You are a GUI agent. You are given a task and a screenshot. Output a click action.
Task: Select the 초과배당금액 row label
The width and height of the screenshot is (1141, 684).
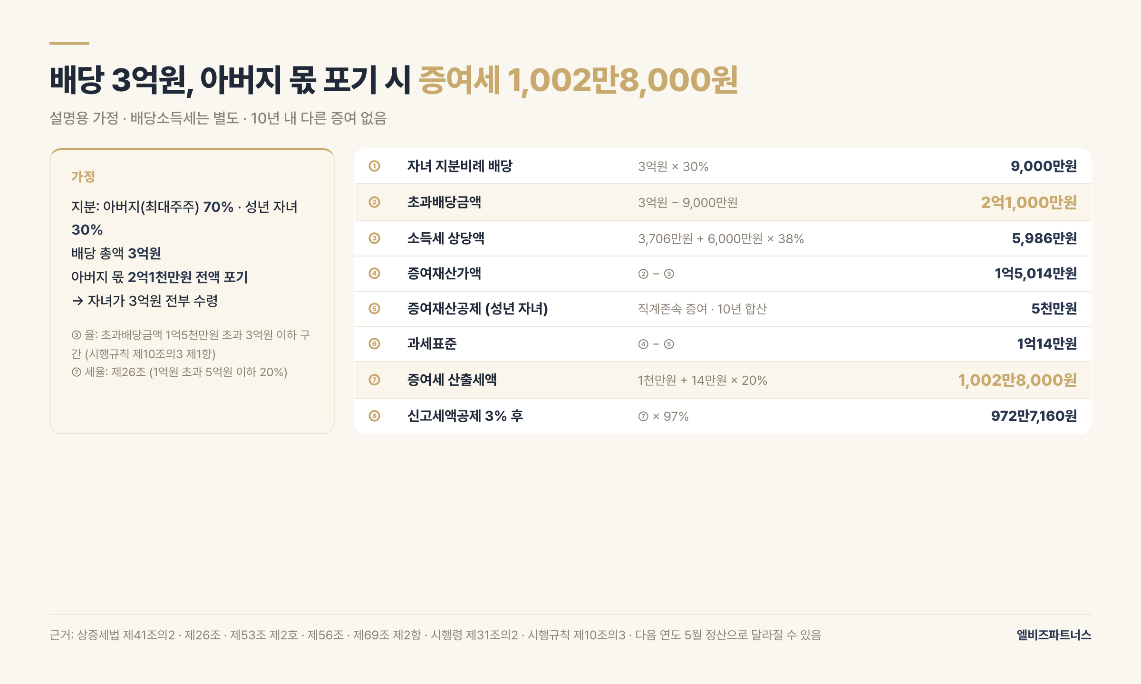point(444,202)
